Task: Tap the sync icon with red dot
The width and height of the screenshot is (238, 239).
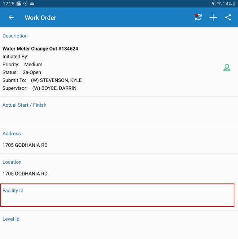Action: [198, 17]
